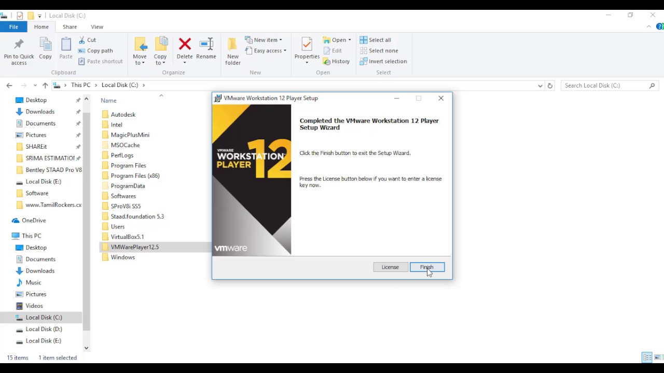Select the MagicPlusMini folder
This screenshot has width=664, height=373.
pos(130,135)
